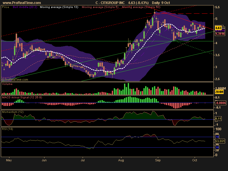This screenshot has width=228, height=171.
Task: Click the MACD minus Signal (12 26 9) label
Action: point(22,97)
